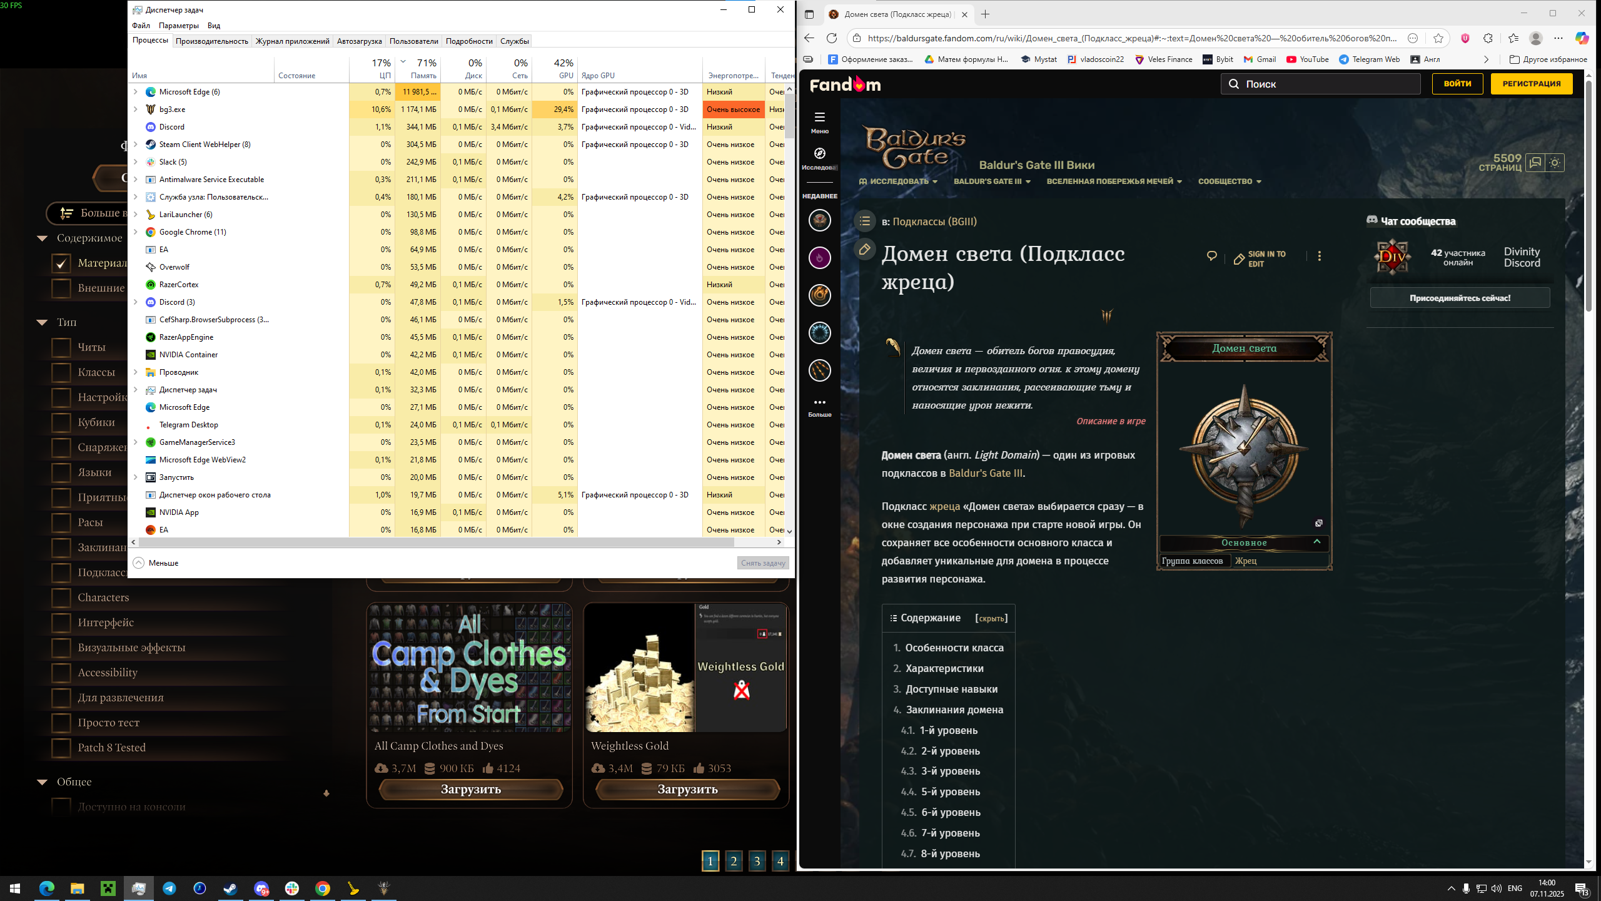Toggle the Fandom light theme sun icon
This screenshot has width=1601, height=901.
click(1555, 163)
